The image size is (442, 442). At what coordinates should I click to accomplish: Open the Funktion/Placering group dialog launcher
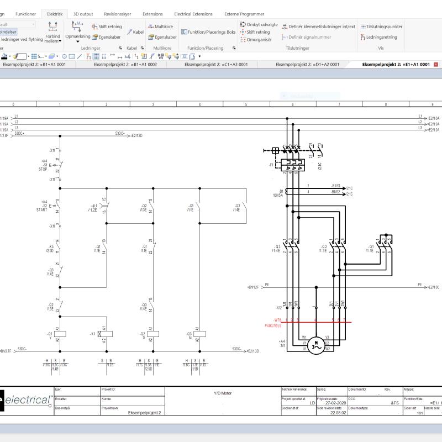click(x=234, y=48)
